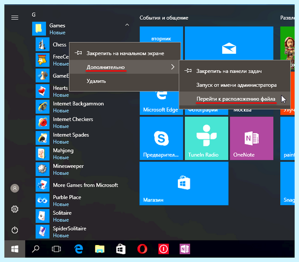
Task: Open Internet Backgammon icon
Action: [x=42, y=107]
